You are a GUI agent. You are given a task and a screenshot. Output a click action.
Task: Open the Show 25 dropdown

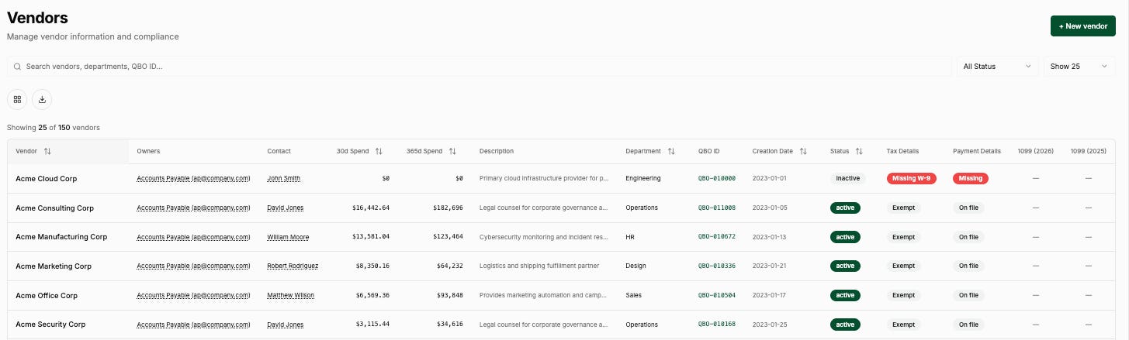click(1079, 67)
